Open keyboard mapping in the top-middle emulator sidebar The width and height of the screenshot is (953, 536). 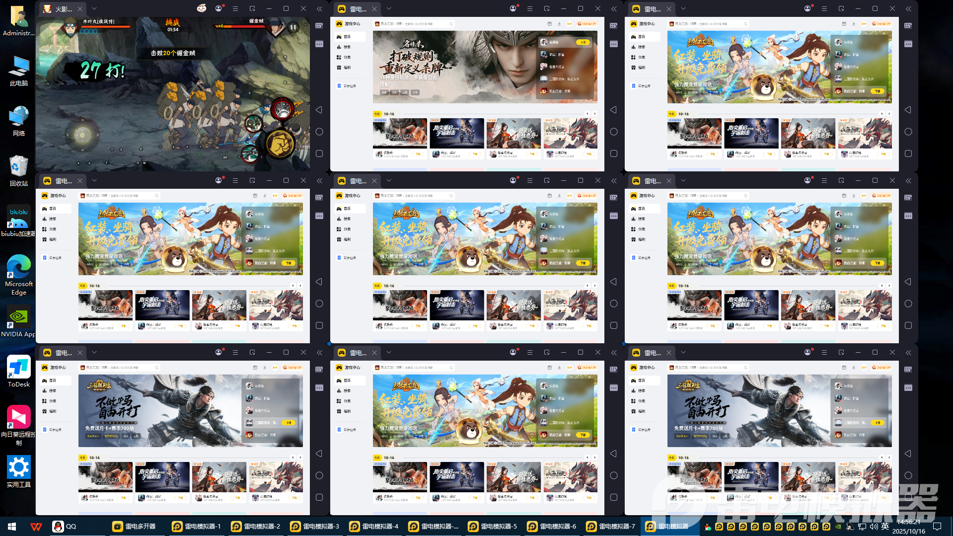614,26
